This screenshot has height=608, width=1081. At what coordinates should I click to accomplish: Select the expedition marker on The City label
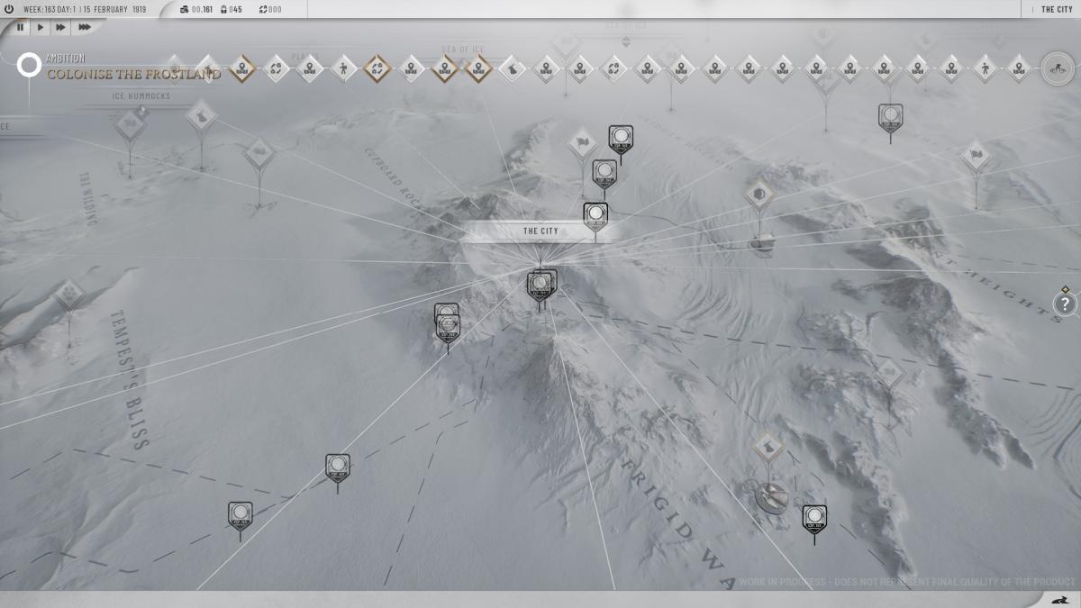[595, 218]
